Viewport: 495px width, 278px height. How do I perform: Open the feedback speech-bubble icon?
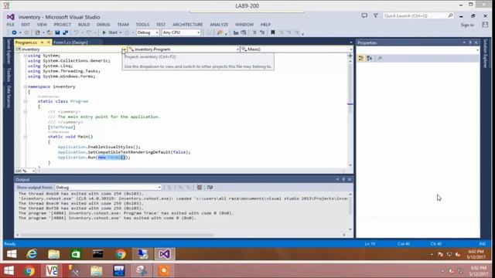tap(364, 15)
